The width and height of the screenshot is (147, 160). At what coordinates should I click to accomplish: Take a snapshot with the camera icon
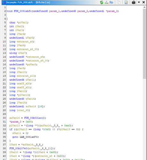(134, 2)
